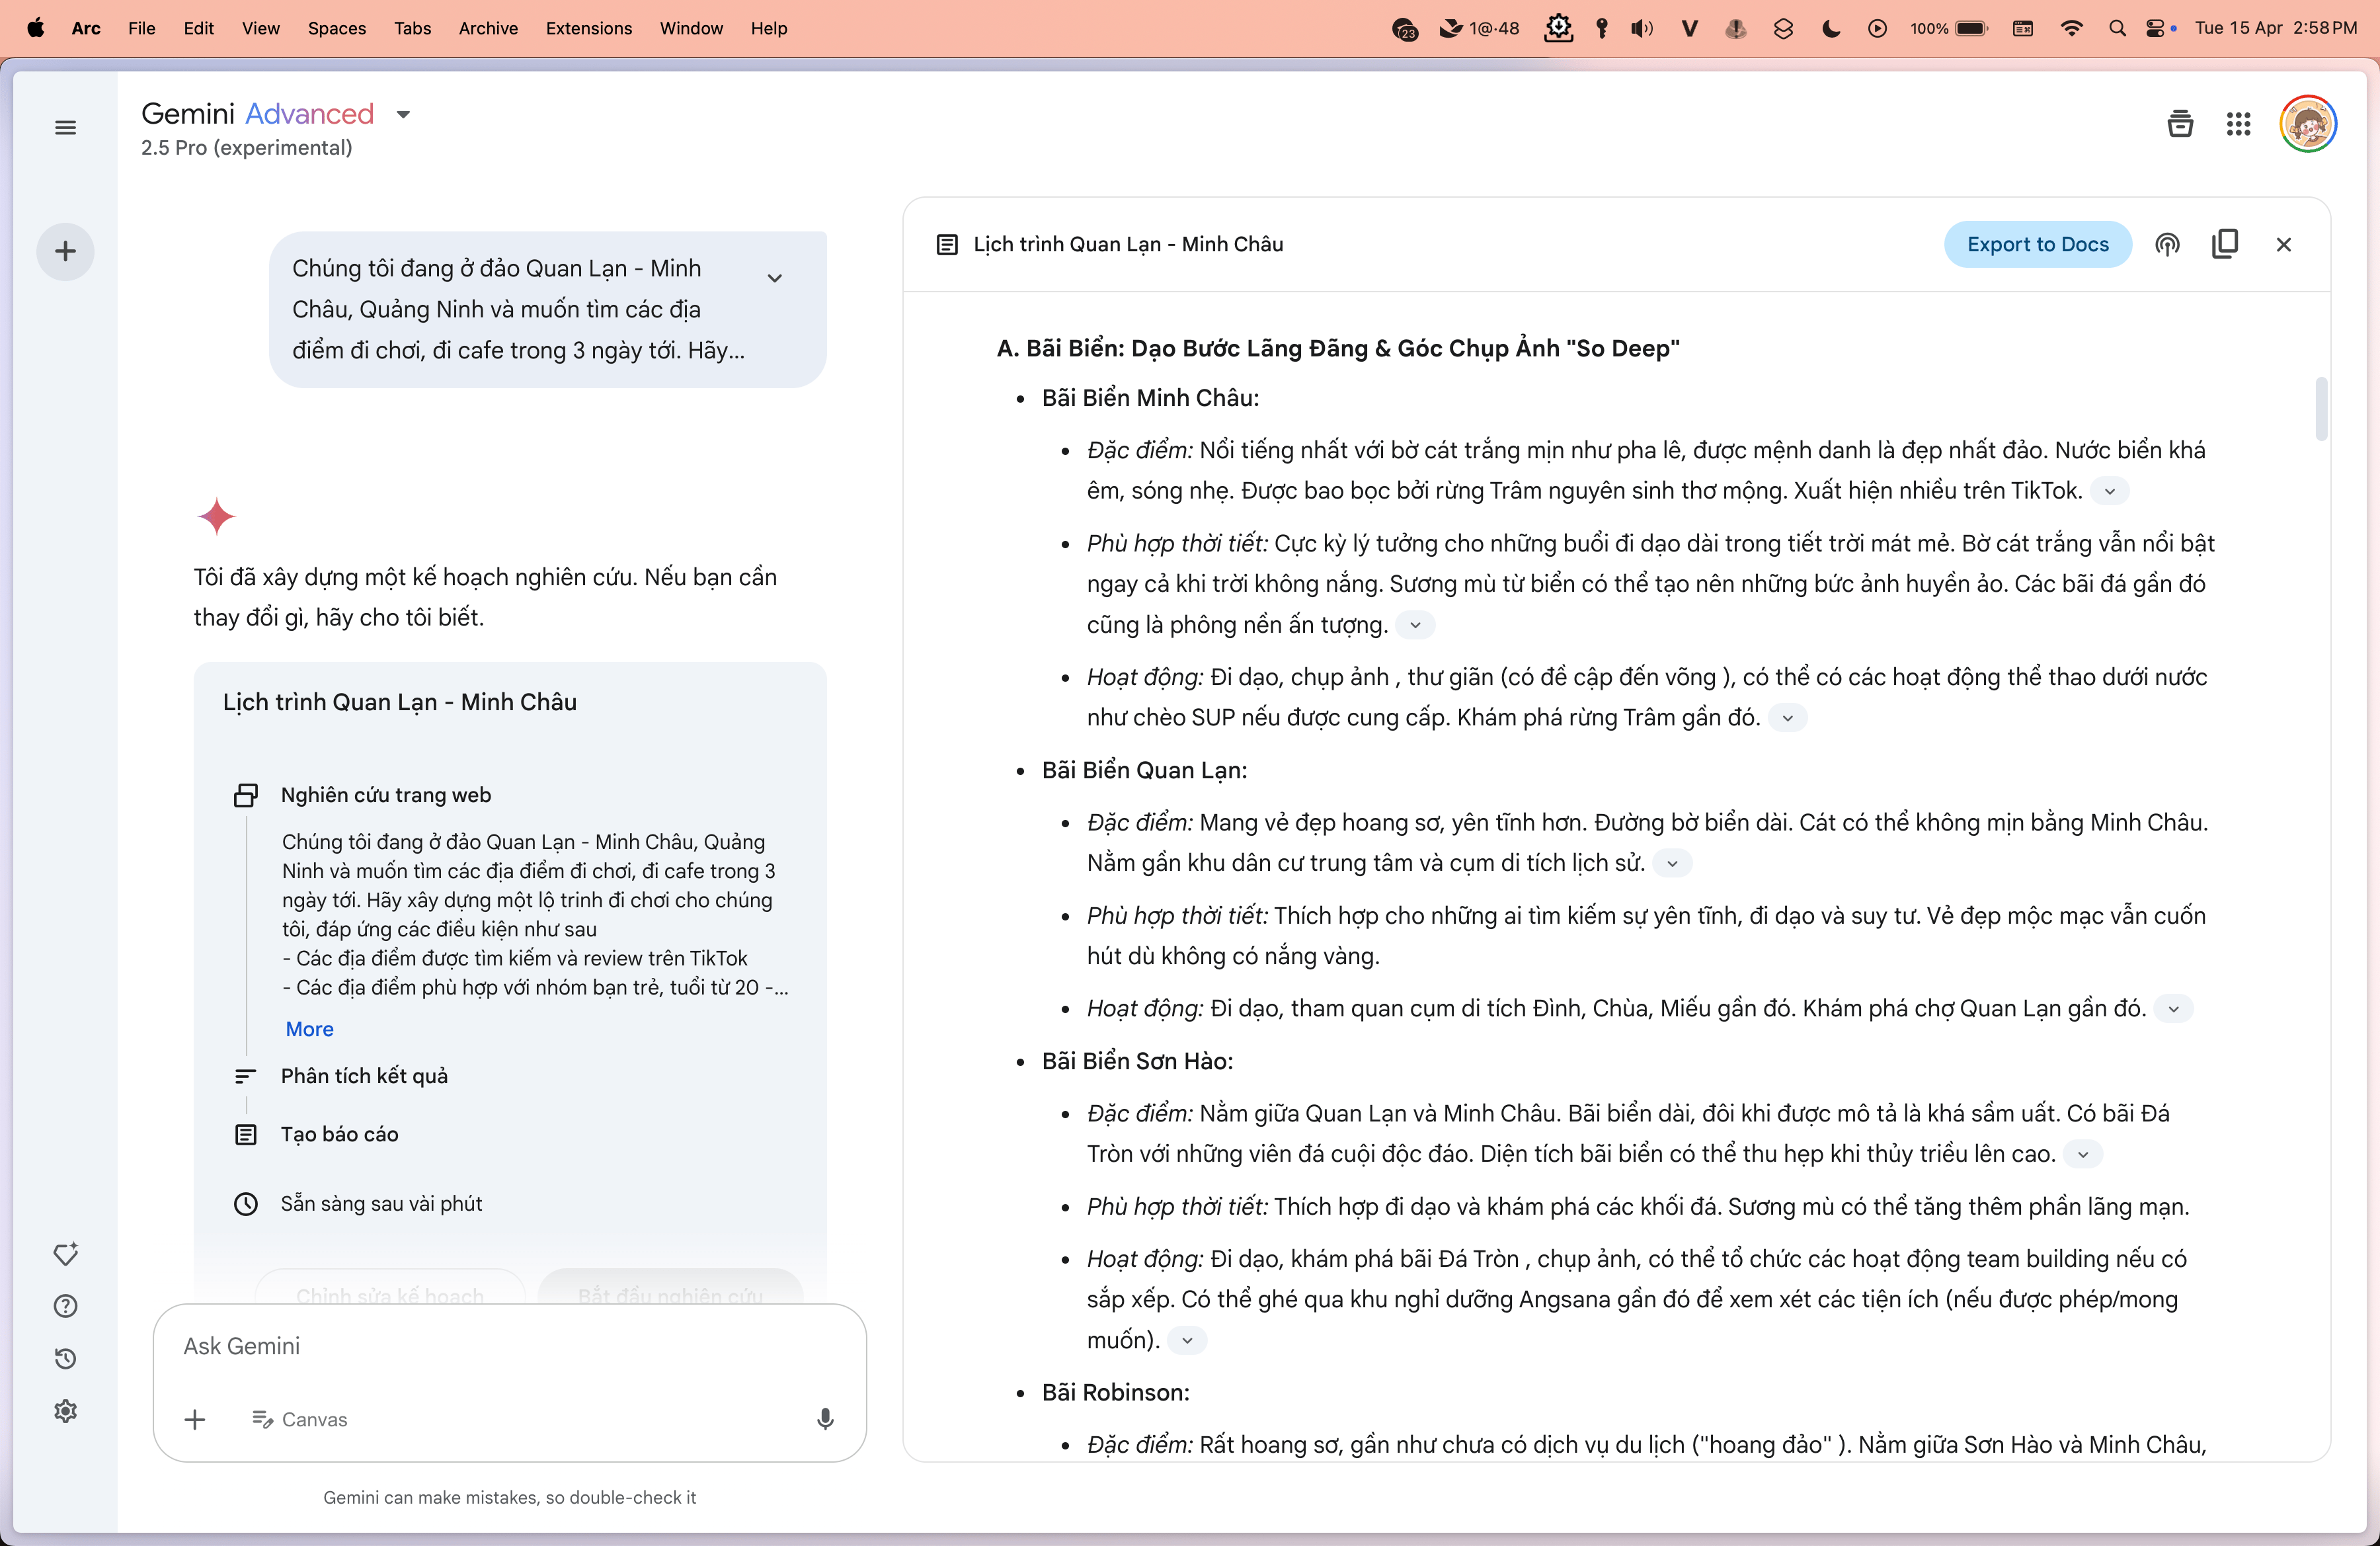This screenshot has height=1546, width=2380.
Task: Open macOS Spotlight search icon
Action: [x=2117, y=28]
